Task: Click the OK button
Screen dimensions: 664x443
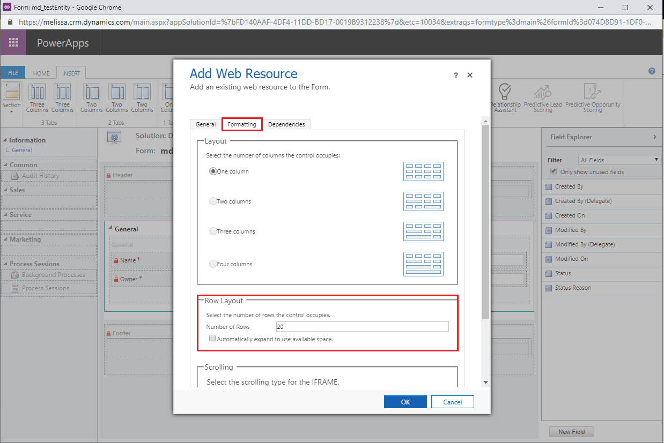Action: pyautogui.click(x=405, y=402)
